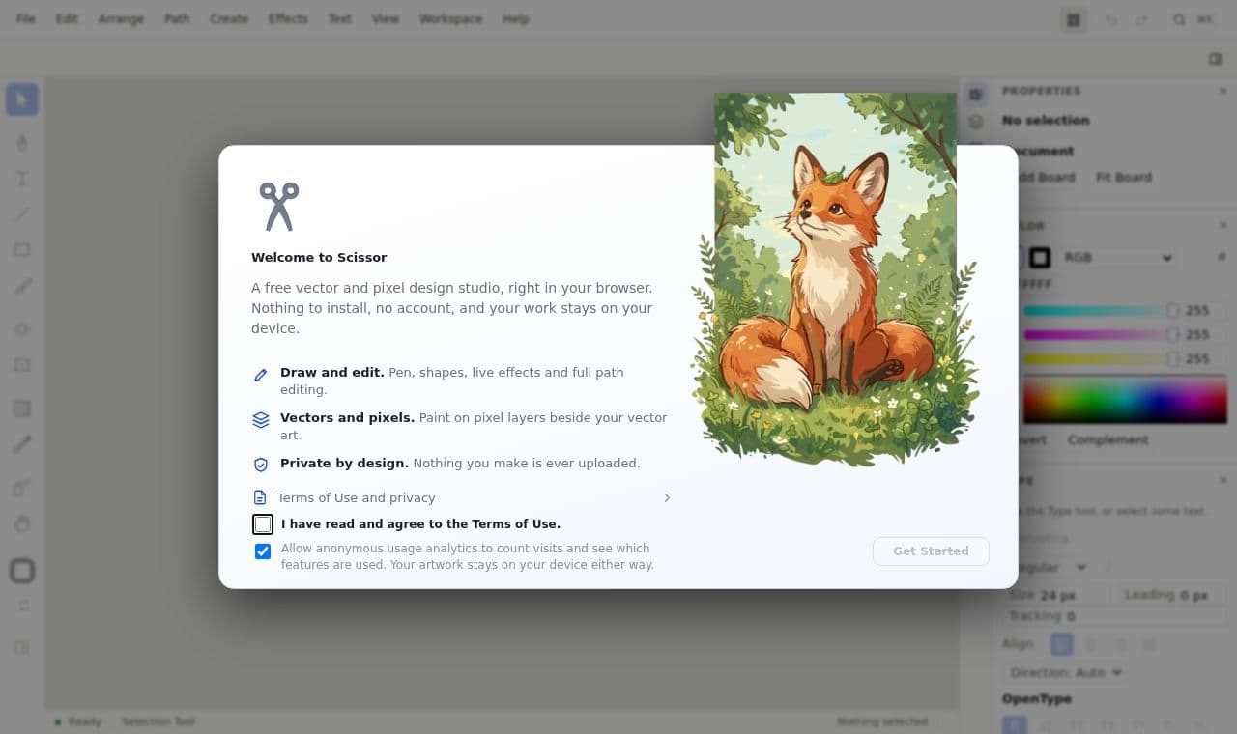This screenshot has width=1237, height=734.
Task: Open the Layers tab icon beside the panel
Action: click(976, 122)
